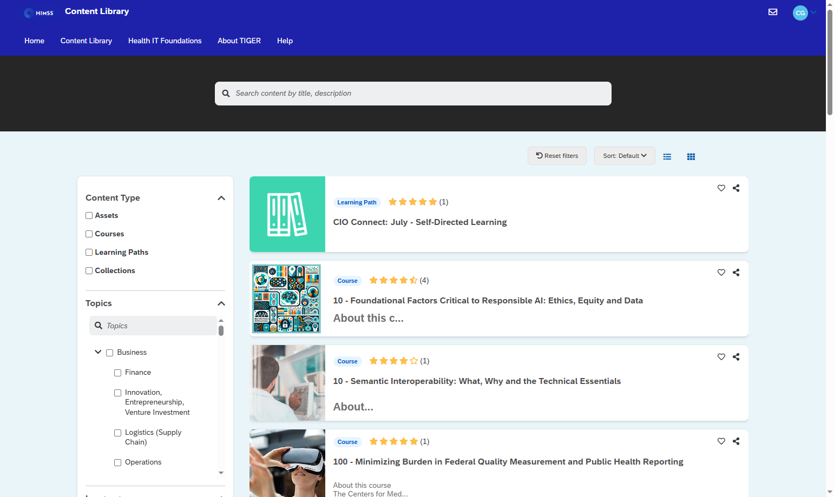
Task: Click Course badge on Semantic Interoperability card
Action: pyautogui.click(x=347, y=361)
